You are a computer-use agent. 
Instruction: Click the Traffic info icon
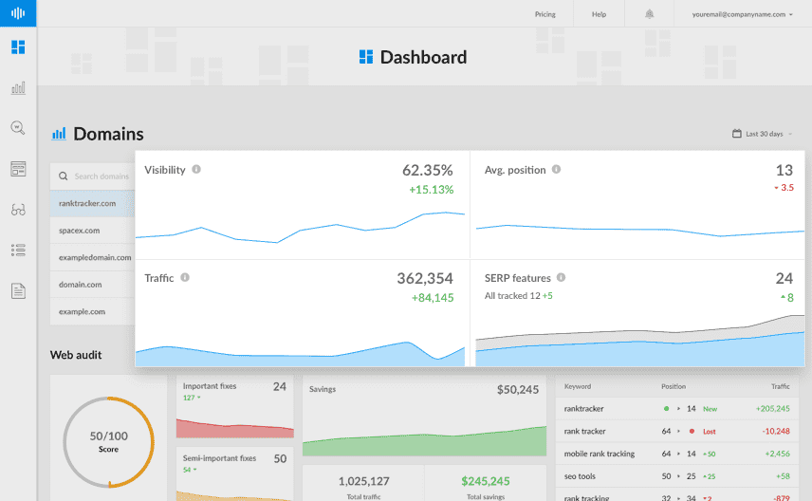point(185,278)
